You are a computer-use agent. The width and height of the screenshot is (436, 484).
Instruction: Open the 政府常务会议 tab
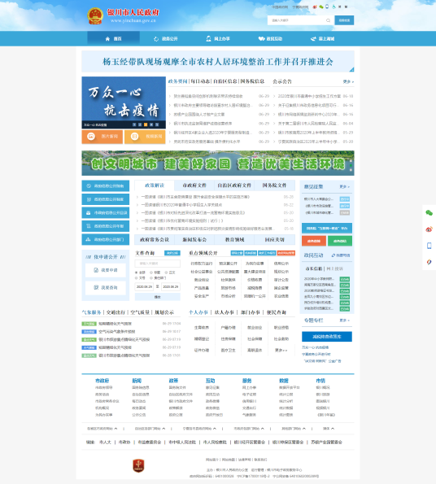coord(155,239)
